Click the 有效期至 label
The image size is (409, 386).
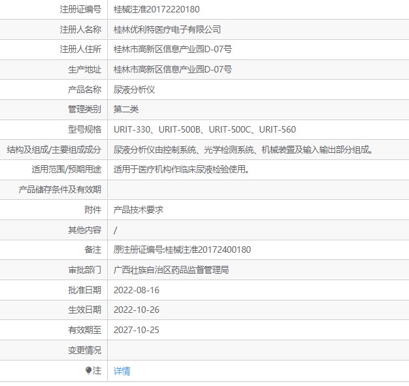(x=84, y=330)
